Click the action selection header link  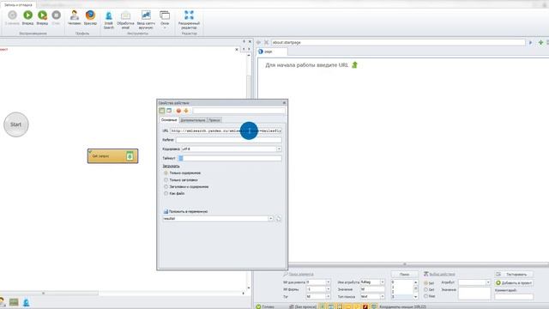click(x=442, y=275)
